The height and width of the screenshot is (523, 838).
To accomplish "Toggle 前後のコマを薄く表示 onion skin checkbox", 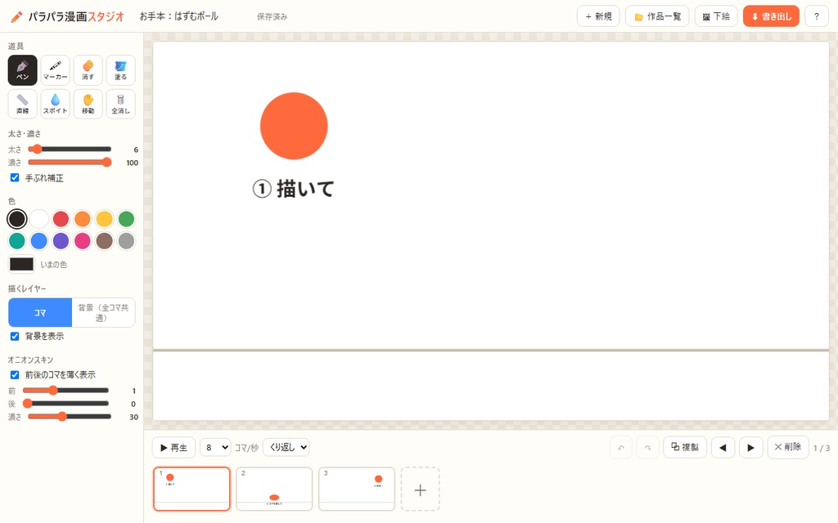I will click(x=15, y=374).
